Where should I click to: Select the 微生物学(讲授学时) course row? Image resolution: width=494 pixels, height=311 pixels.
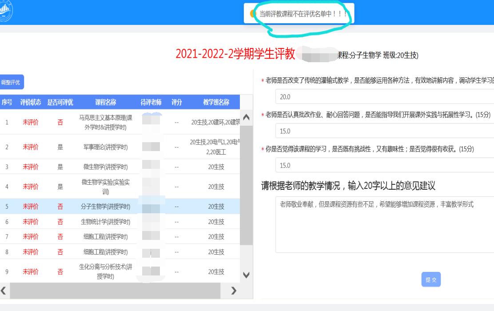tap(105, 167)
